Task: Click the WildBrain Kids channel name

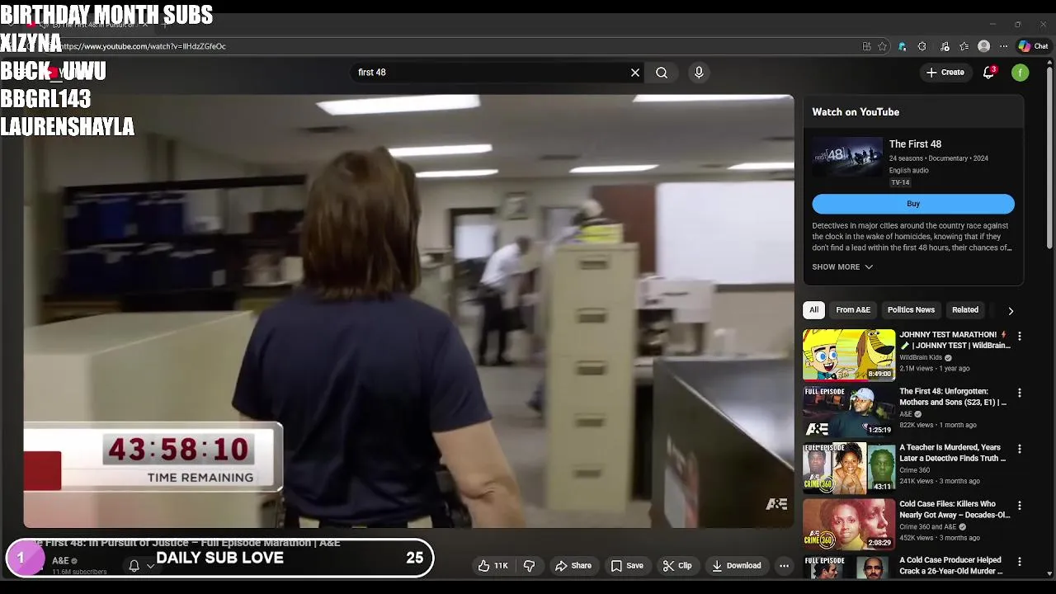Action: tap(921, 357)
